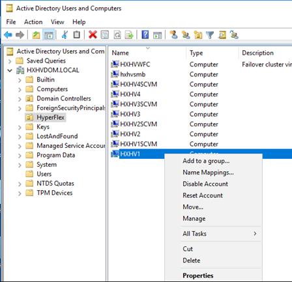Image resolution: width=292 pixels, height=282 pixels.
Task: Click the Properties toolbar icon
Action: click(105, 35)
